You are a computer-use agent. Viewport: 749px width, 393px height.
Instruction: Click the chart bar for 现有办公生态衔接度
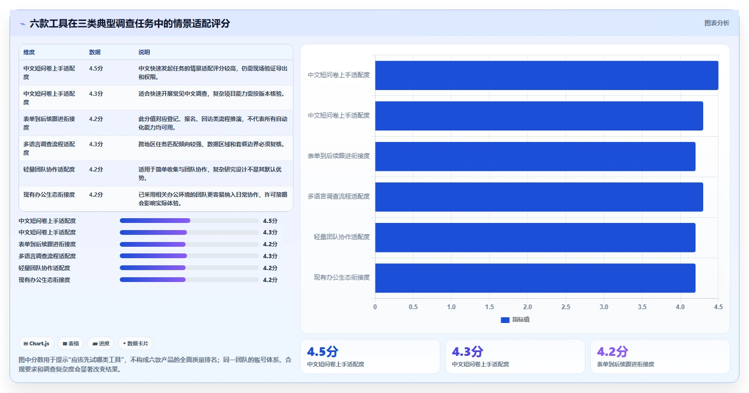point(535,278)
